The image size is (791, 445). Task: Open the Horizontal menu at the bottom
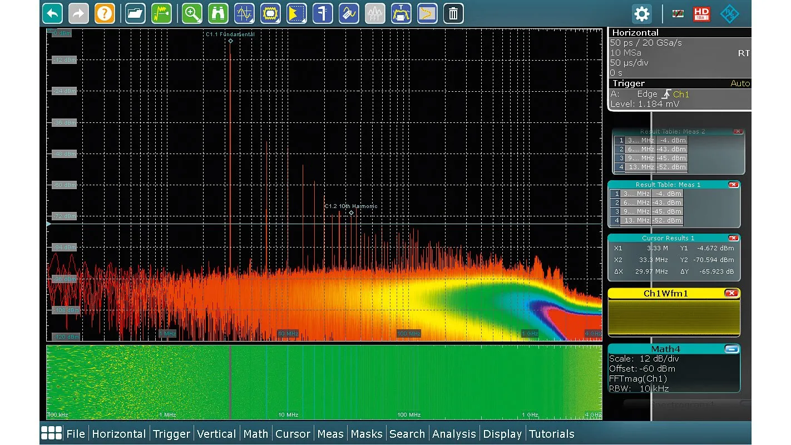[118, 434]
